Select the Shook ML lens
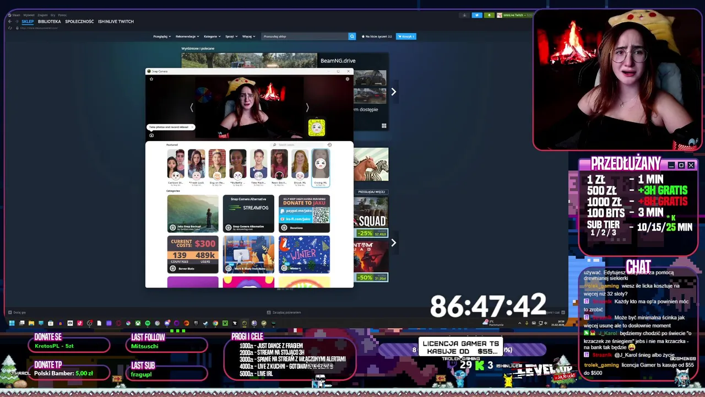The height and width of the screenshot is (397, 705). [300, 168]
